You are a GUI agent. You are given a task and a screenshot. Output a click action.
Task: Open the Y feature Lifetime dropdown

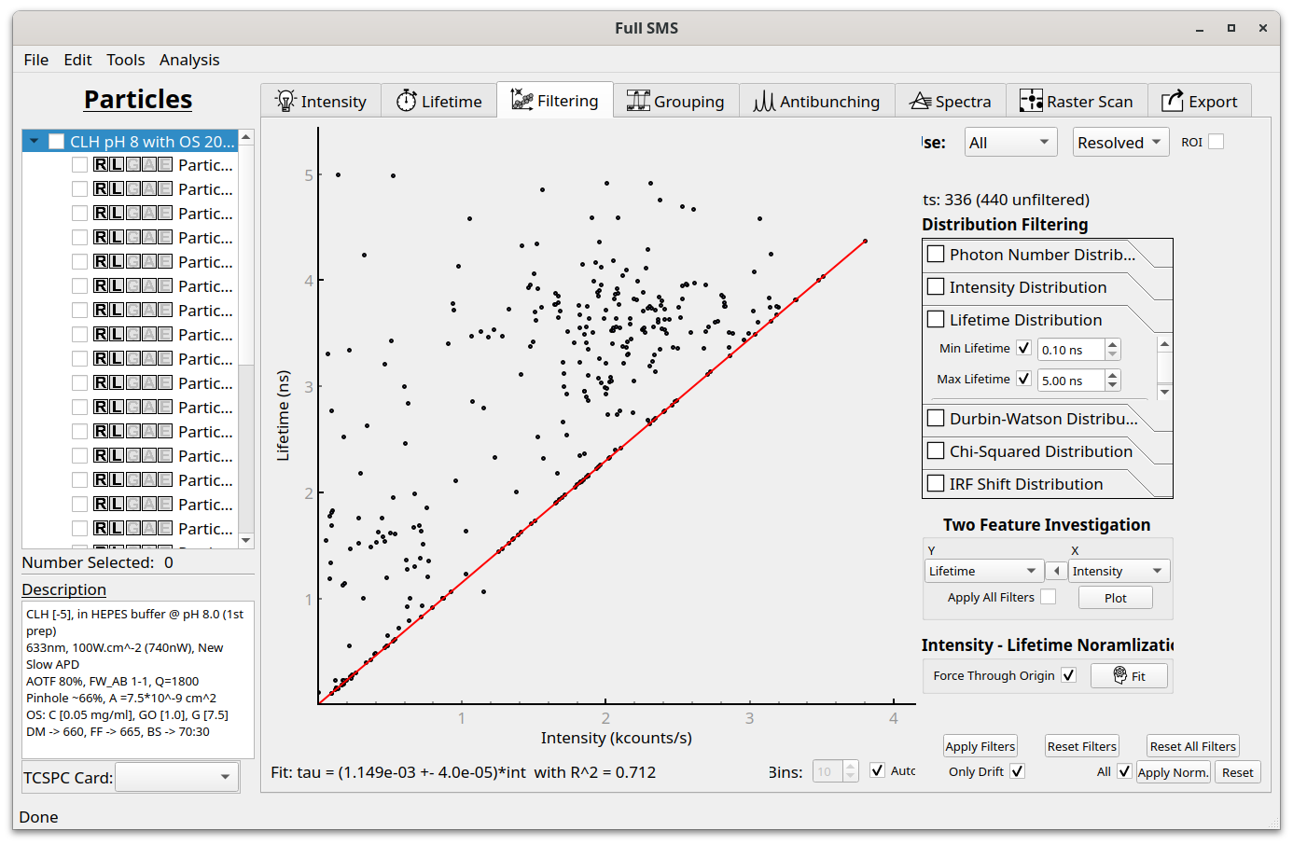983,571
